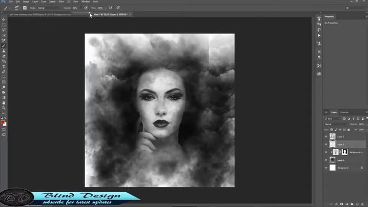Open the tool preset picker in options bar
The height and width of the screenshot is (207, 368).
[6, 8]
